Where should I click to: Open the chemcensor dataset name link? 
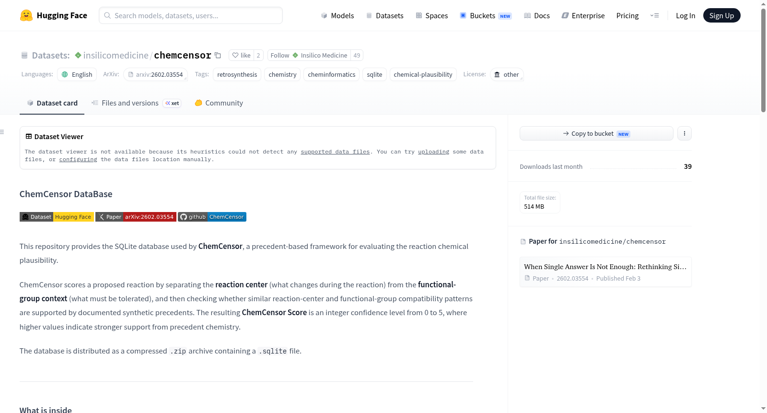pyautogui.click(x=183, y=55)
